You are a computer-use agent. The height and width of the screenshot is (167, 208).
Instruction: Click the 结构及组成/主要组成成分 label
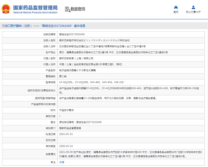click(x=41, y=90)
